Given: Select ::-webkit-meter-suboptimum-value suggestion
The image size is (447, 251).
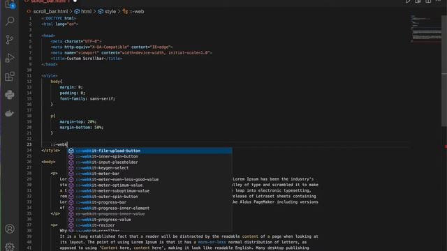Looking at the screenshot, I should 149,190.
